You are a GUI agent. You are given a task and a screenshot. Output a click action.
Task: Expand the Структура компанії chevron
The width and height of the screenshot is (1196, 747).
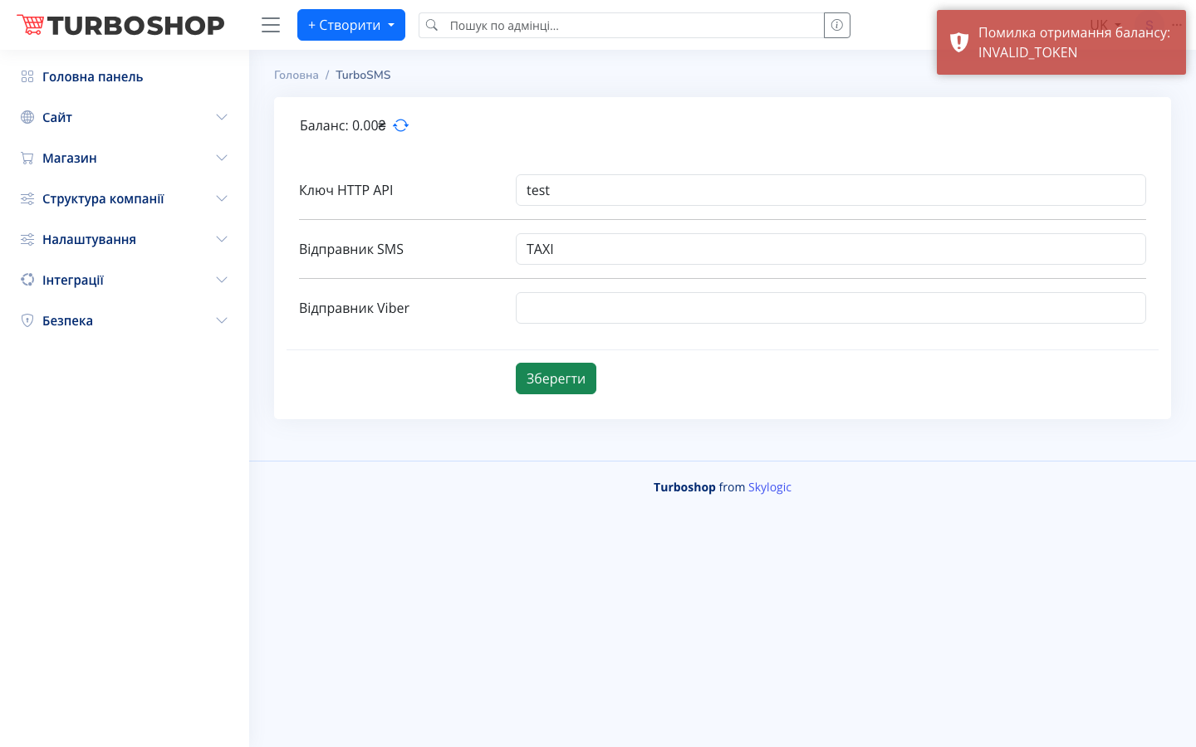coord(222,198)
